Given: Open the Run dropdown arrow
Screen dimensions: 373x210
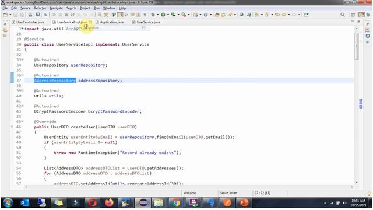Looking at the screenshot, I should coord(168,15).
